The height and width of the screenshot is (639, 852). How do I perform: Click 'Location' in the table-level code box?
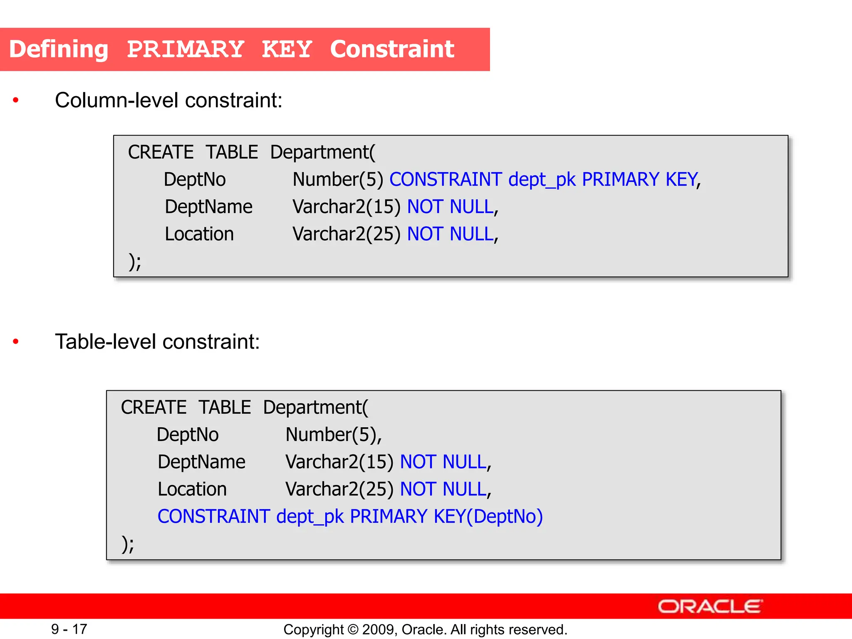point(192,489)
